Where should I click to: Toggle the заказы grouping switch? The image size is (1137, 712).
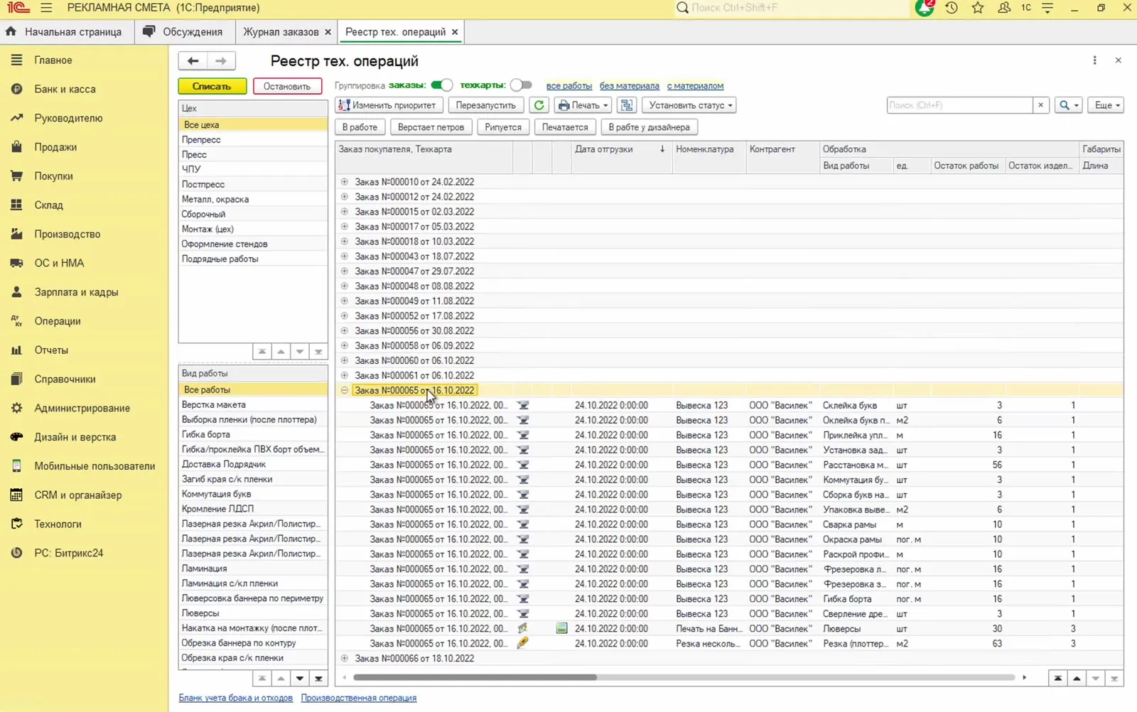pos(441,85)
